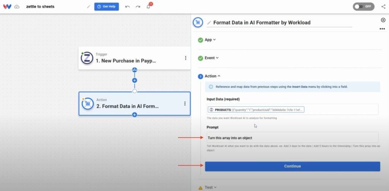The height and width of the screenshot is (191, 389).
Task: Click the AI Formatter icon on action node
Action: (88, 104)
